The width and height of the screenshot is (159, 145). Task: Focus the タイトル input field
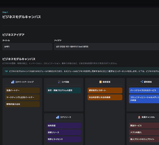27,47
